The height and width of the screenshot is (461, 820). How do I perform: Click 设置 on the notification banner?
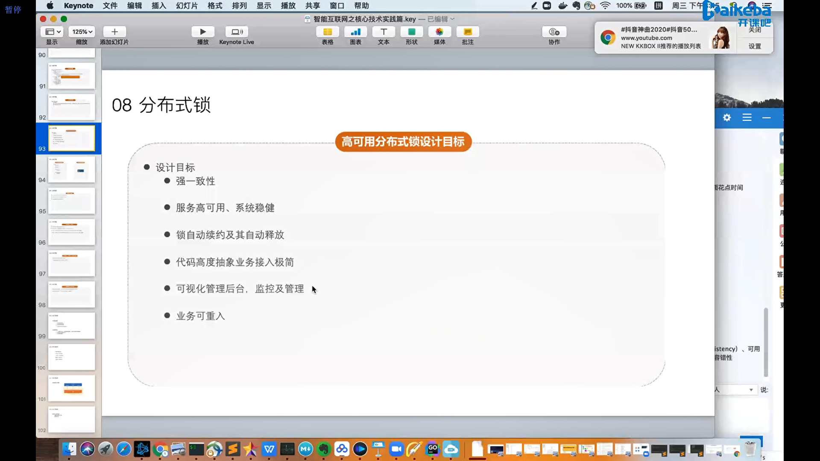tap(755, 46)
